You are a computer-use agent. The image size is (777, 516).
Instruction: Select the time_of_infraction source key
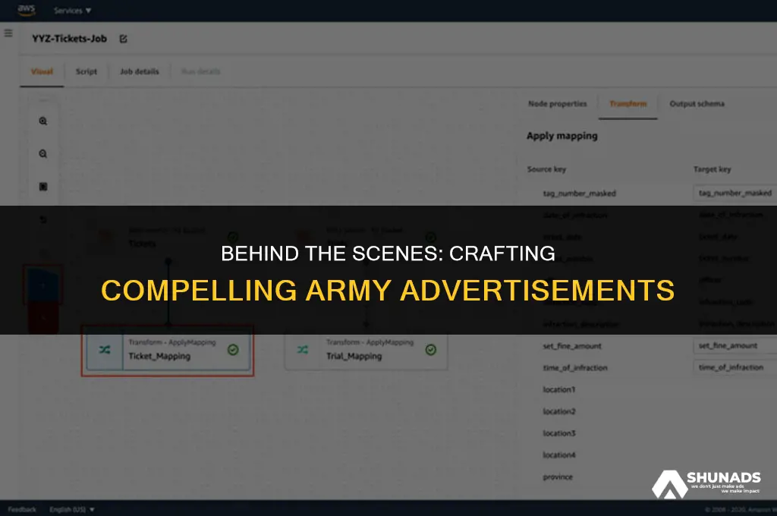click(x=575, y=368)
